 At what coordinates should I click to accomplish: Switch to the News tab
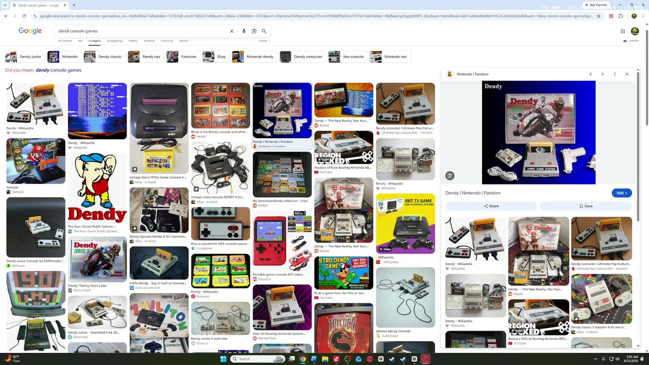pos(133,41)
